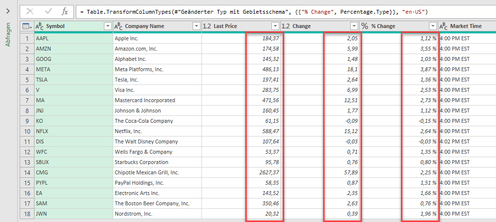The width and height of the screenshot is (496, 222).
Task: Open the Last Price column filter dropdown
Action: click(x=276, y=26)
